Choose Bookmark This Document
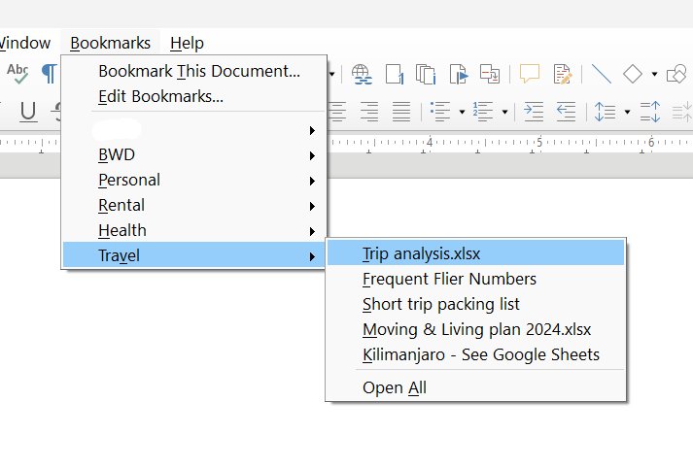 pyautogui.click(x=198, y=71)
